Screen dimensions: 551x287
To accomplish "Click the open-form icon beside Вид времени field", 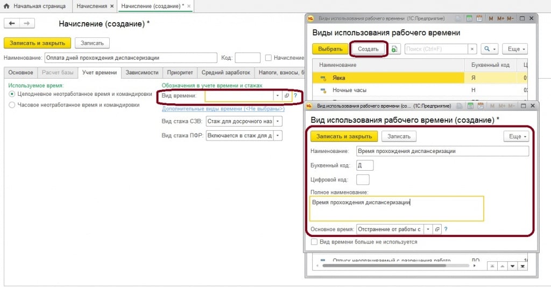I will tap(287, 95).
